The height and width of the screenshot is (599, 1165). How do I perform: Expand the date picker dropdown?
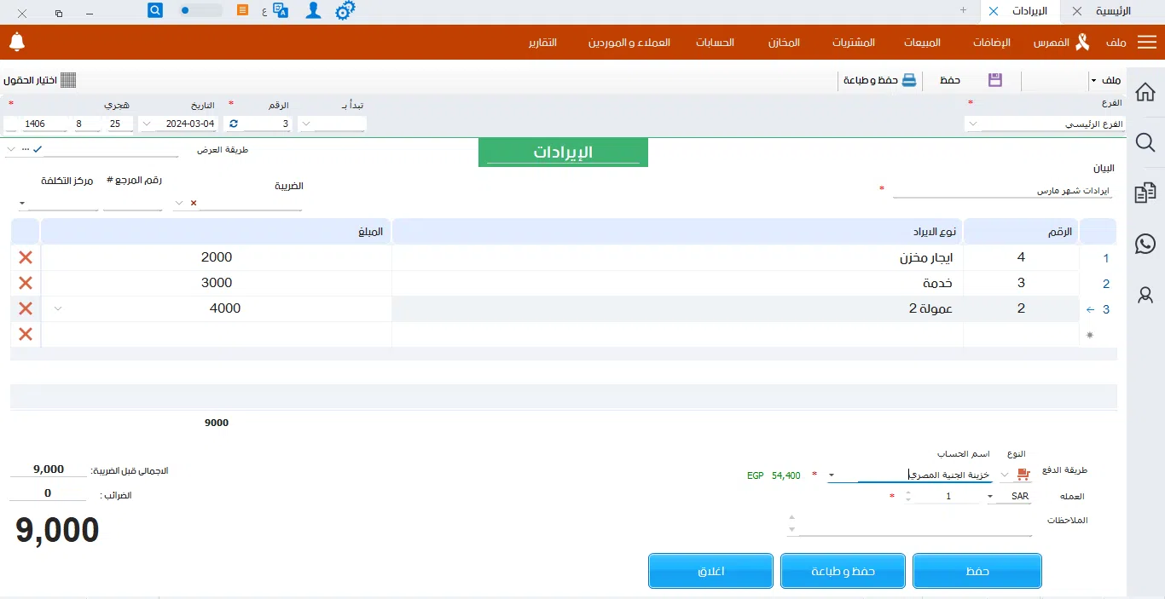[147, 124]
